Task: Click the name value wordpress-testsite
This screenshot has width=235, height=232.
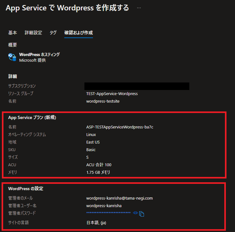Action: tap(103, 101)
